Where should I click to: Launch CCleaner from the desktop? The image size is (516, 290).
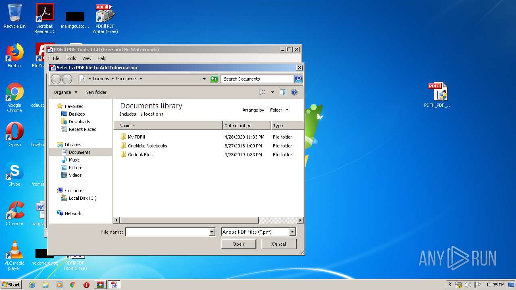tap(15, 214)
